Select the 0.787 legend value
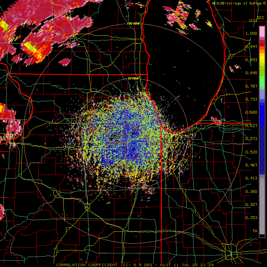The width and height of the screenshot is (267, 267). [x=251, y=86]
